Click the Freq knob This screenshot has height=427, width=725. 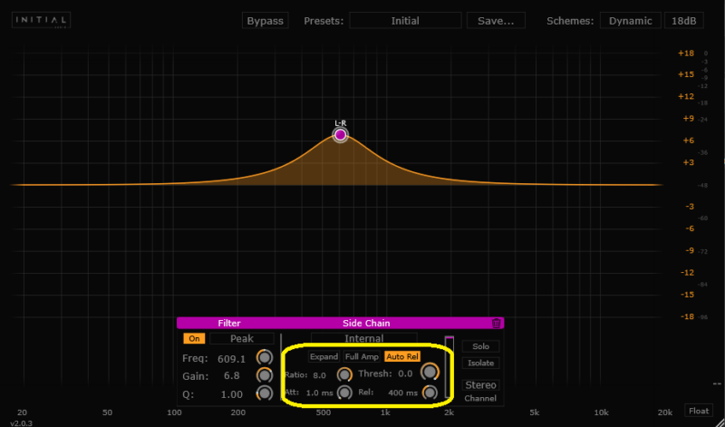(x=265, y=358)
